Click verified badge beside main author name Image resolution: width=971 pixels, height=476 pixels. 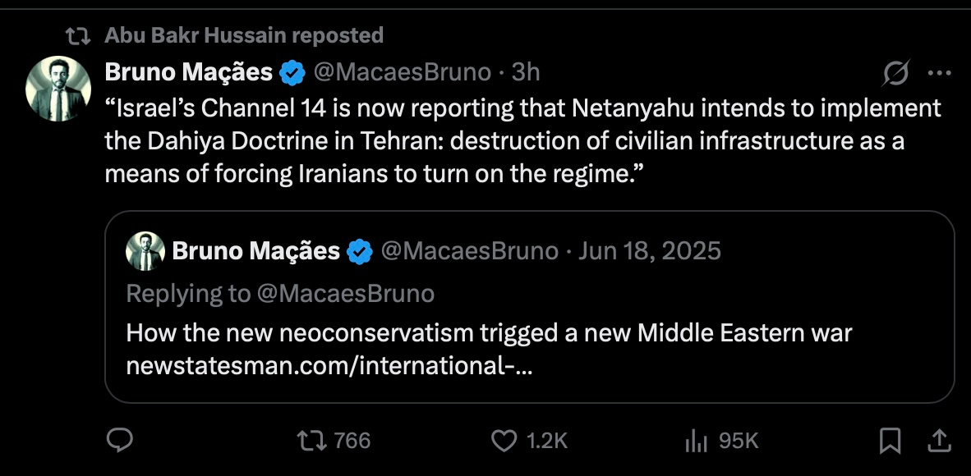coord(292,73)
